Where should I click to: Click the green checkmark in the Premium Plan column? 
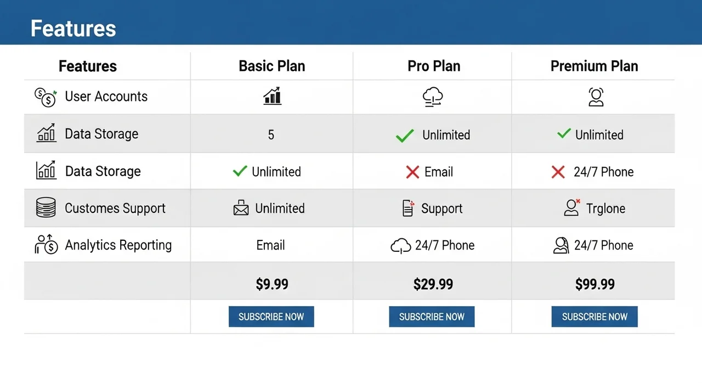pyautogui.click(x=564, y=134)
